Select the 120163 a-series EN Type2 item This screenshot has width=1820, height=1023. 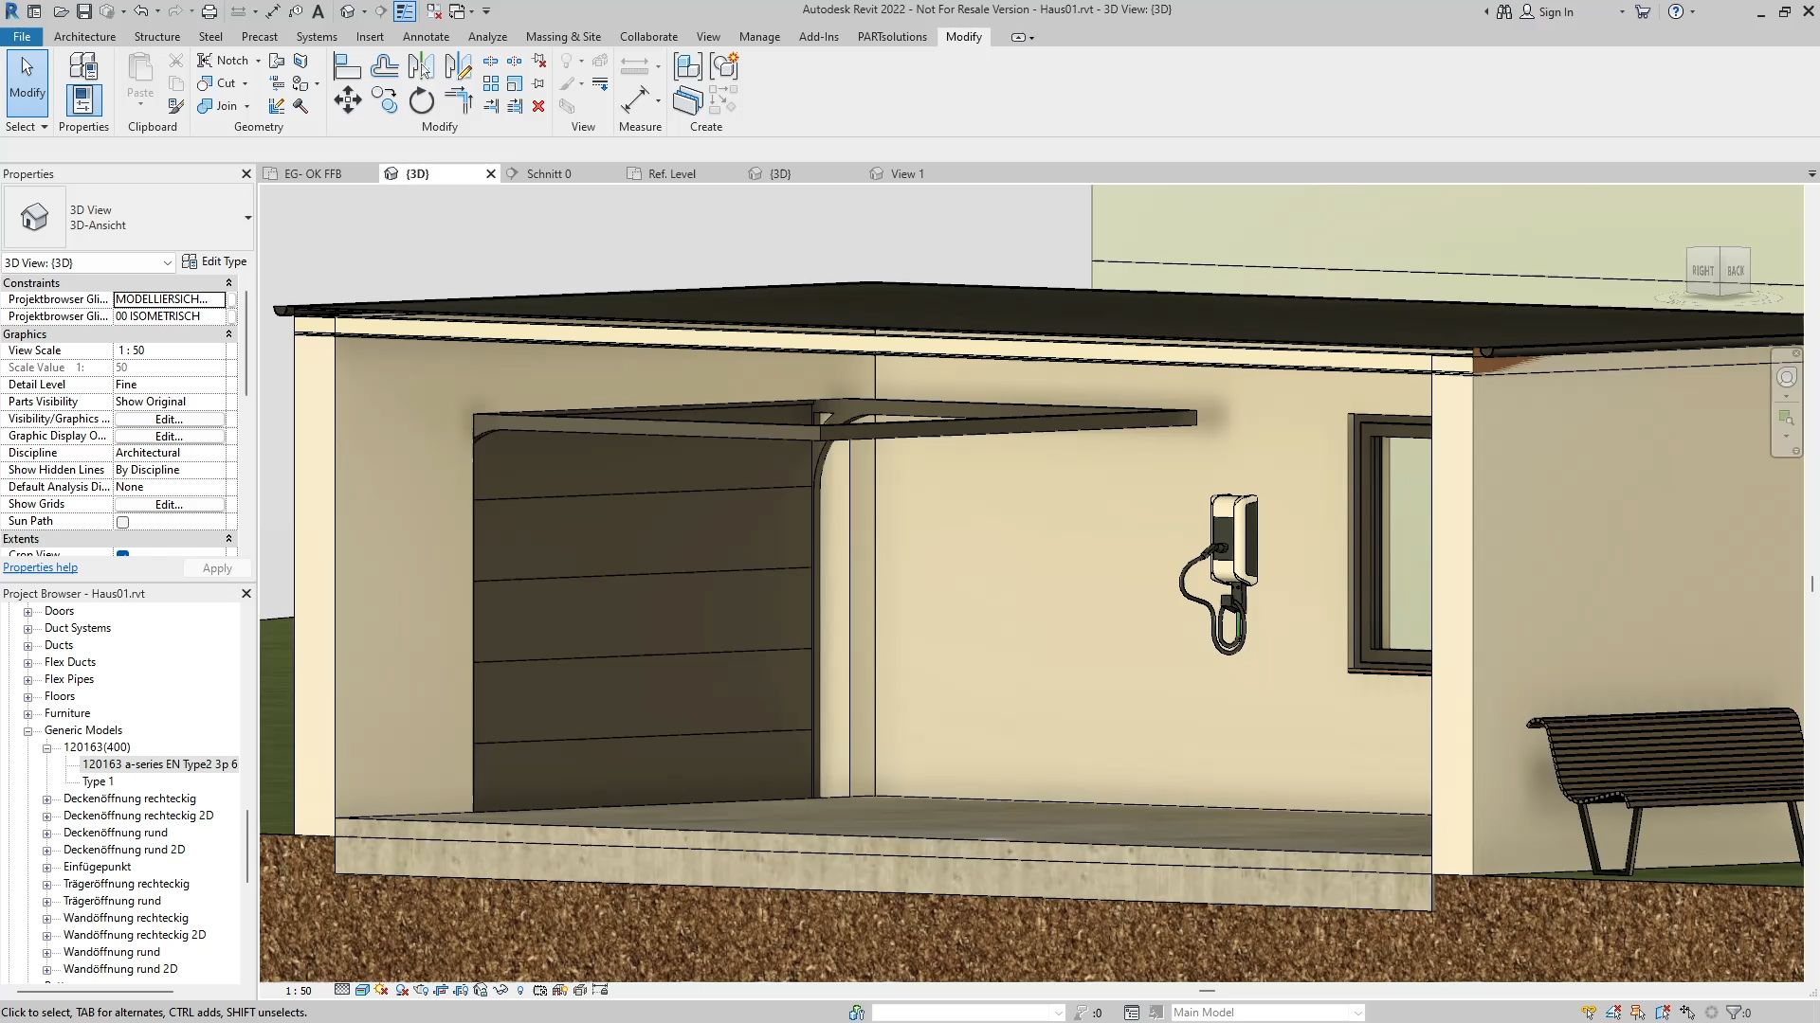[x=159, y=764]
